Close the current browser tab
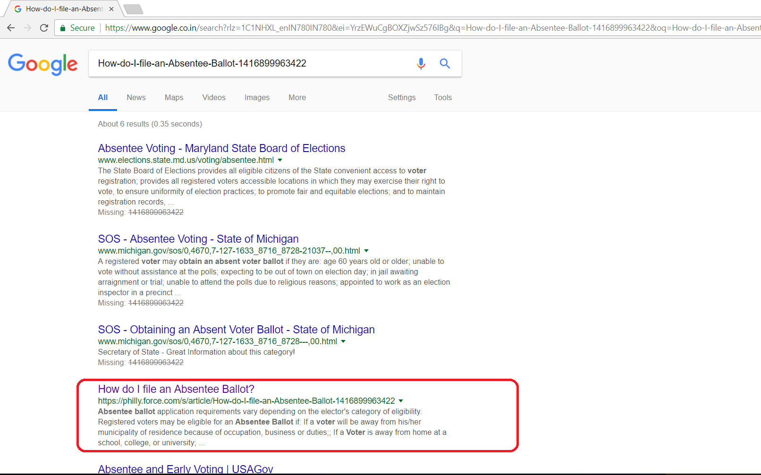 pos(111,8)
